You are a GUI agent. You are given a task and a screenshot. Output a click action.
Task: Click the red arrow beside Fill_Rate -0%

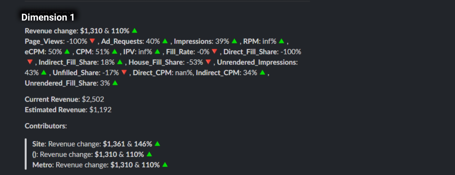tap(215, 52)
